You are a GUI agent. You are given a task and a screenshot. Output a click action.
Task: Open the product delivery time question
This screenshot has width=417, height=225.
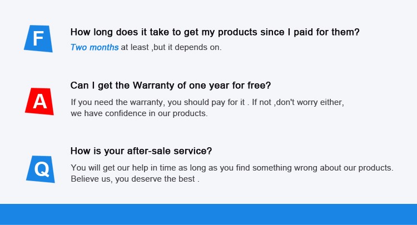click(x=215, y=32)
